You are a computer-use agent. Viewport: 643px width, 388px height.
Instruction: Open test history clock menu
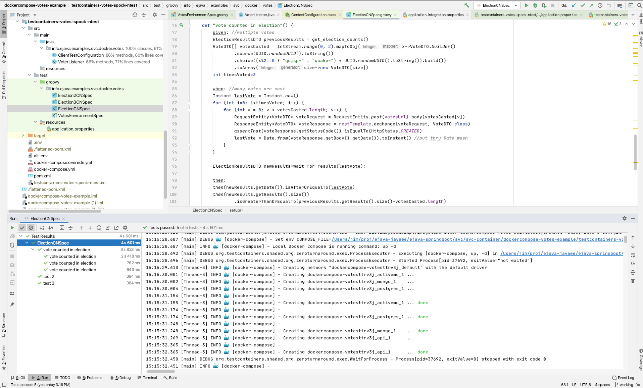tap(99, 228)
